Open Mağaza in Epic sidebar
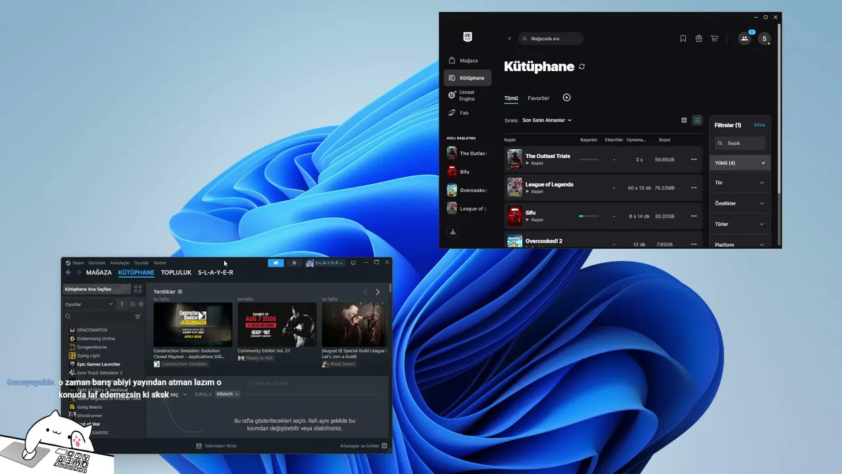 [x=467, y=61]
